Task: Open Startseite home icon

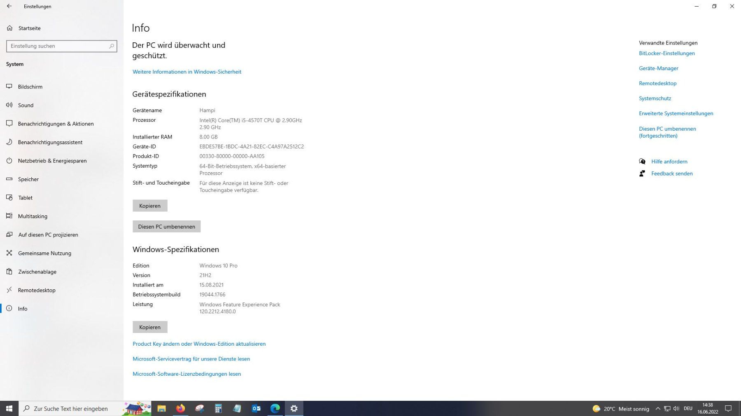Action: 9,28
